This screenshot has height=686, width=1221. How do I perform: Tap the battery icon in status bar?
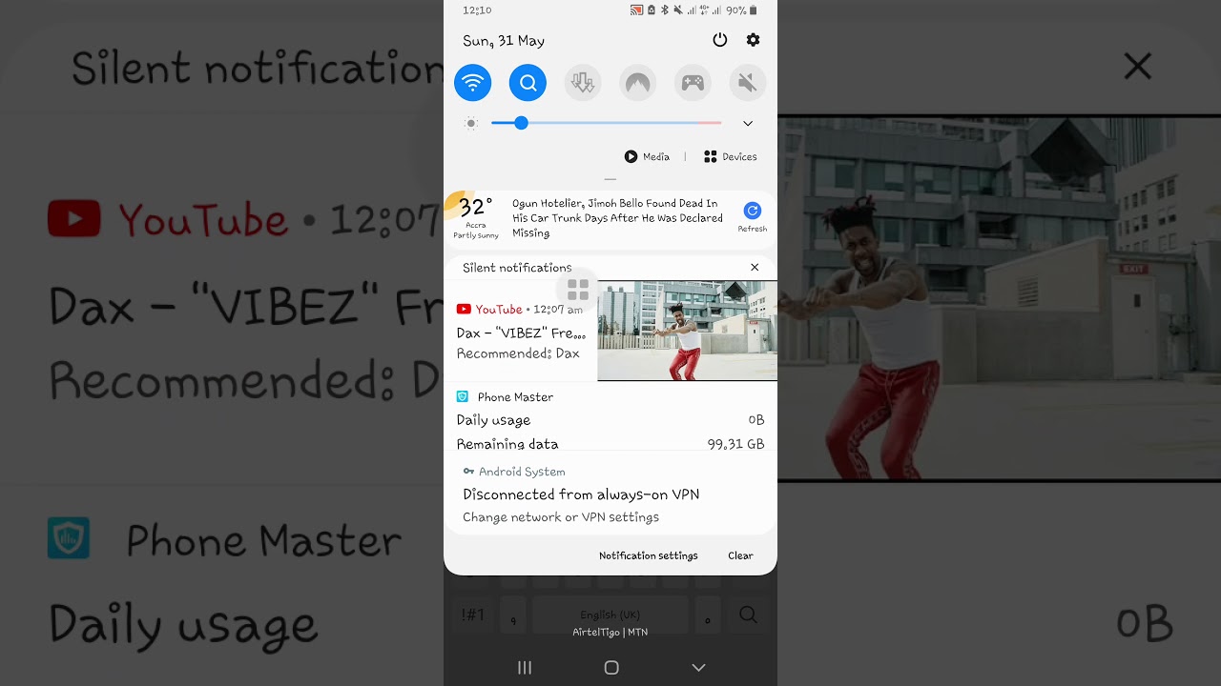pyautogui.click(x=754, y=10)
